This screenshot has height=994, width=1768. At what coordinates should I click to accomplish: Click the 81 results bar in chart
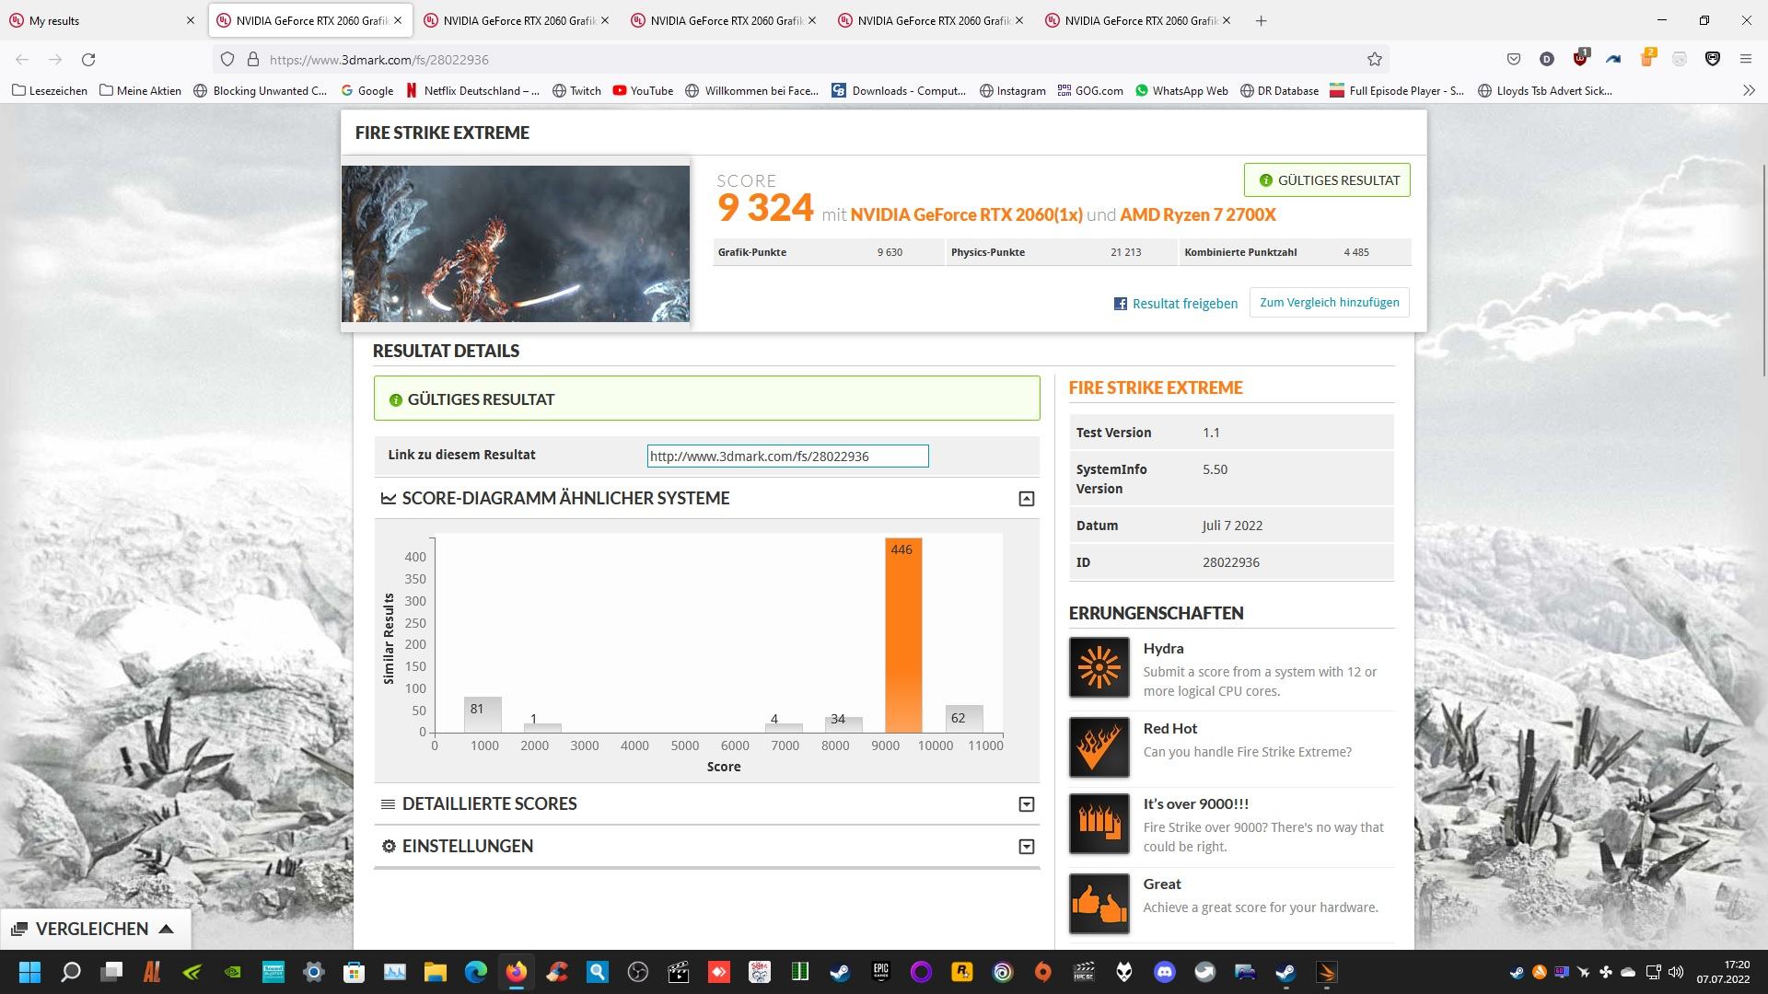[x=483, y=715]
